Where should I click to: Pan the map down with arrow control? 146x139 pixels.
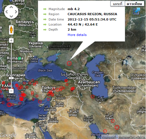pos(11,17)
